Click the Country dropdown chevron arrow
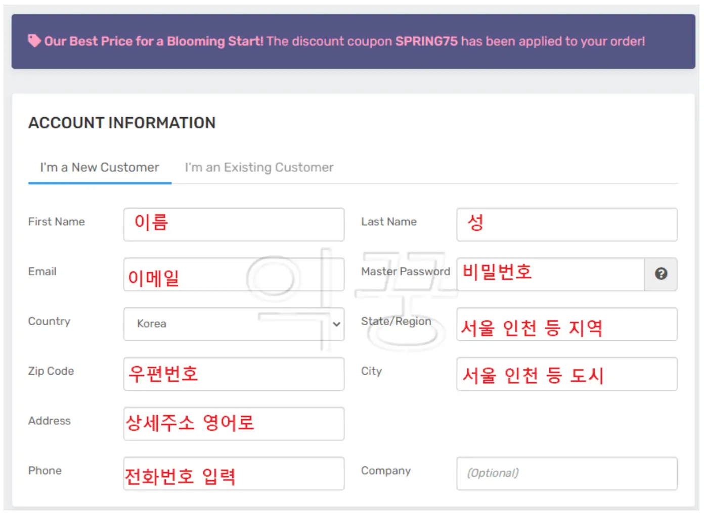This screenshot has width=704, height=516. tap(336, 325)
